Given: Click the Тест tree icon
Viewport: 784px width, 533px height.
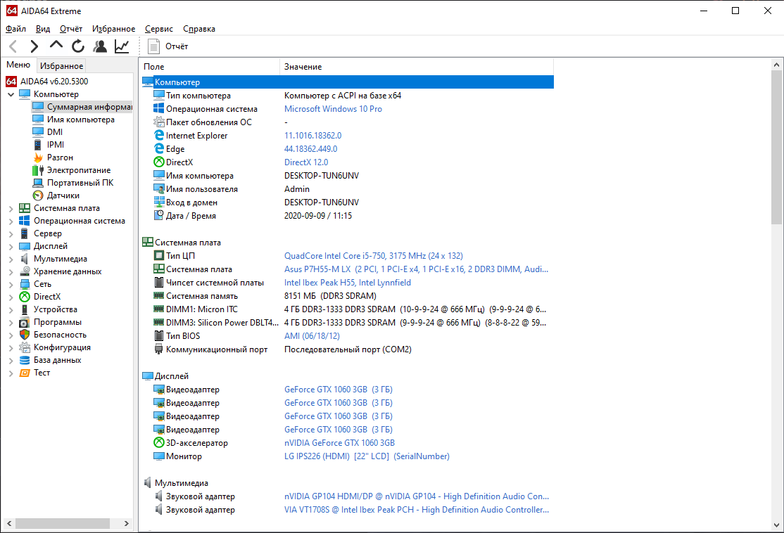Looking at the screenshot, I should pyautogui.click(x=25, y=373).
